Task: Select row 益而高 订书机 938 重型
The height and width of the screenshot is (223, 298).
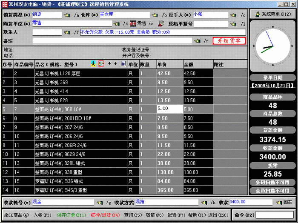Action: [125, 172]
